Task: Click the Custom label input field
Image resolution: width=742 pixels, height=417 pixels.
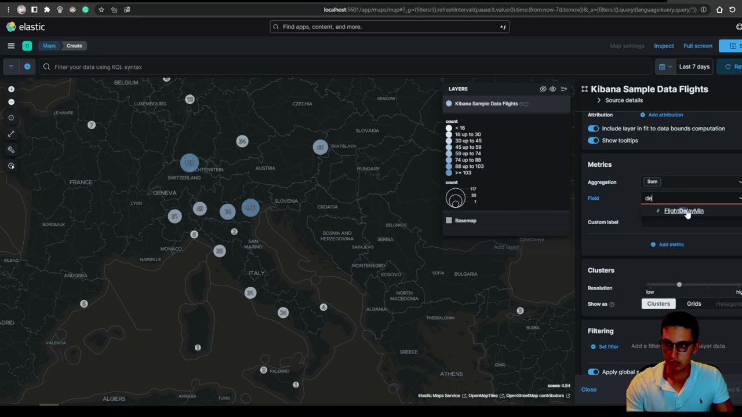Action: coord(692,222)
